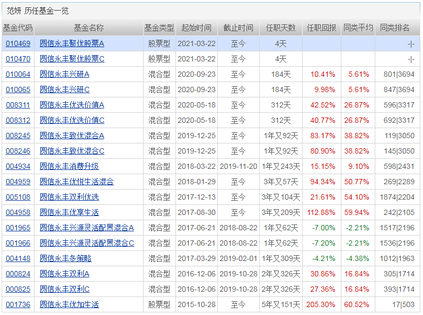The height and width of the screenshot is (315, 423).
Task: Open fund 圆信永丰优选价值C
Action: [72, 121]
